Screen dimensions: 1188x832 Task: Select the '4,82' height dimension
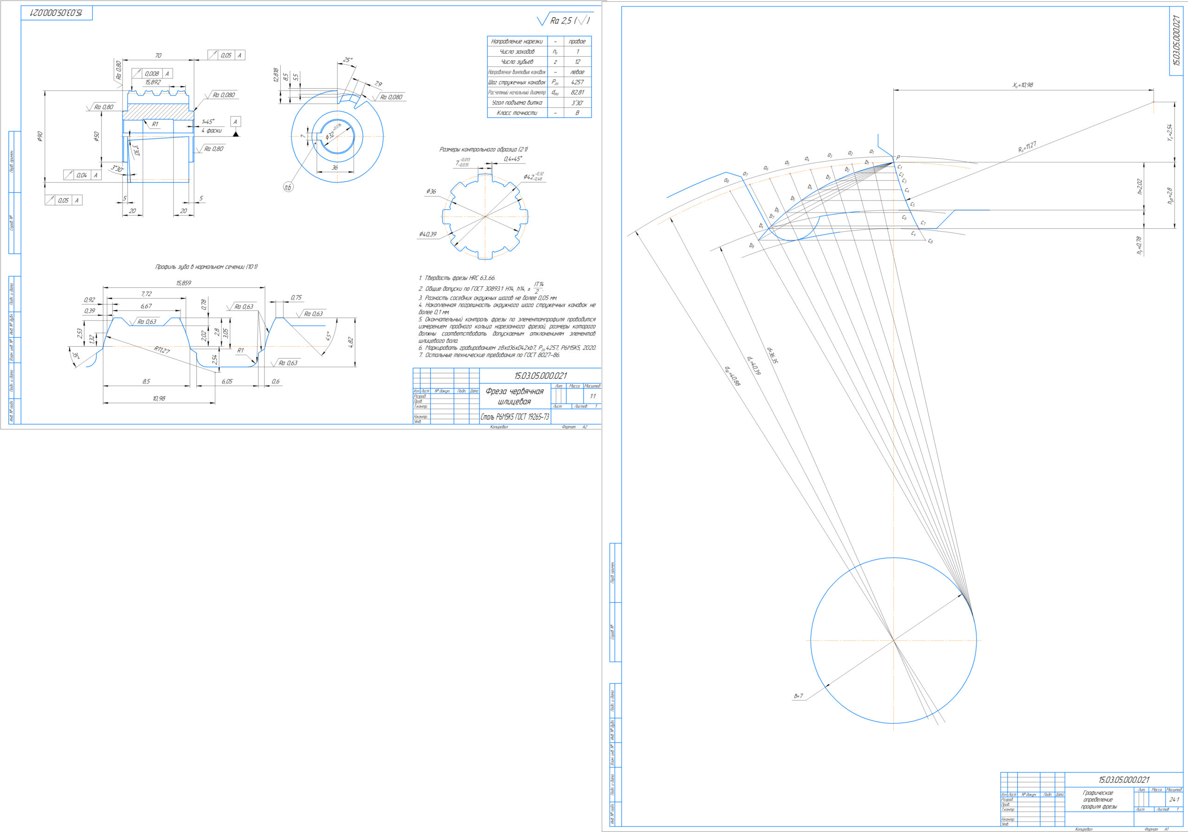coord(351,342)
